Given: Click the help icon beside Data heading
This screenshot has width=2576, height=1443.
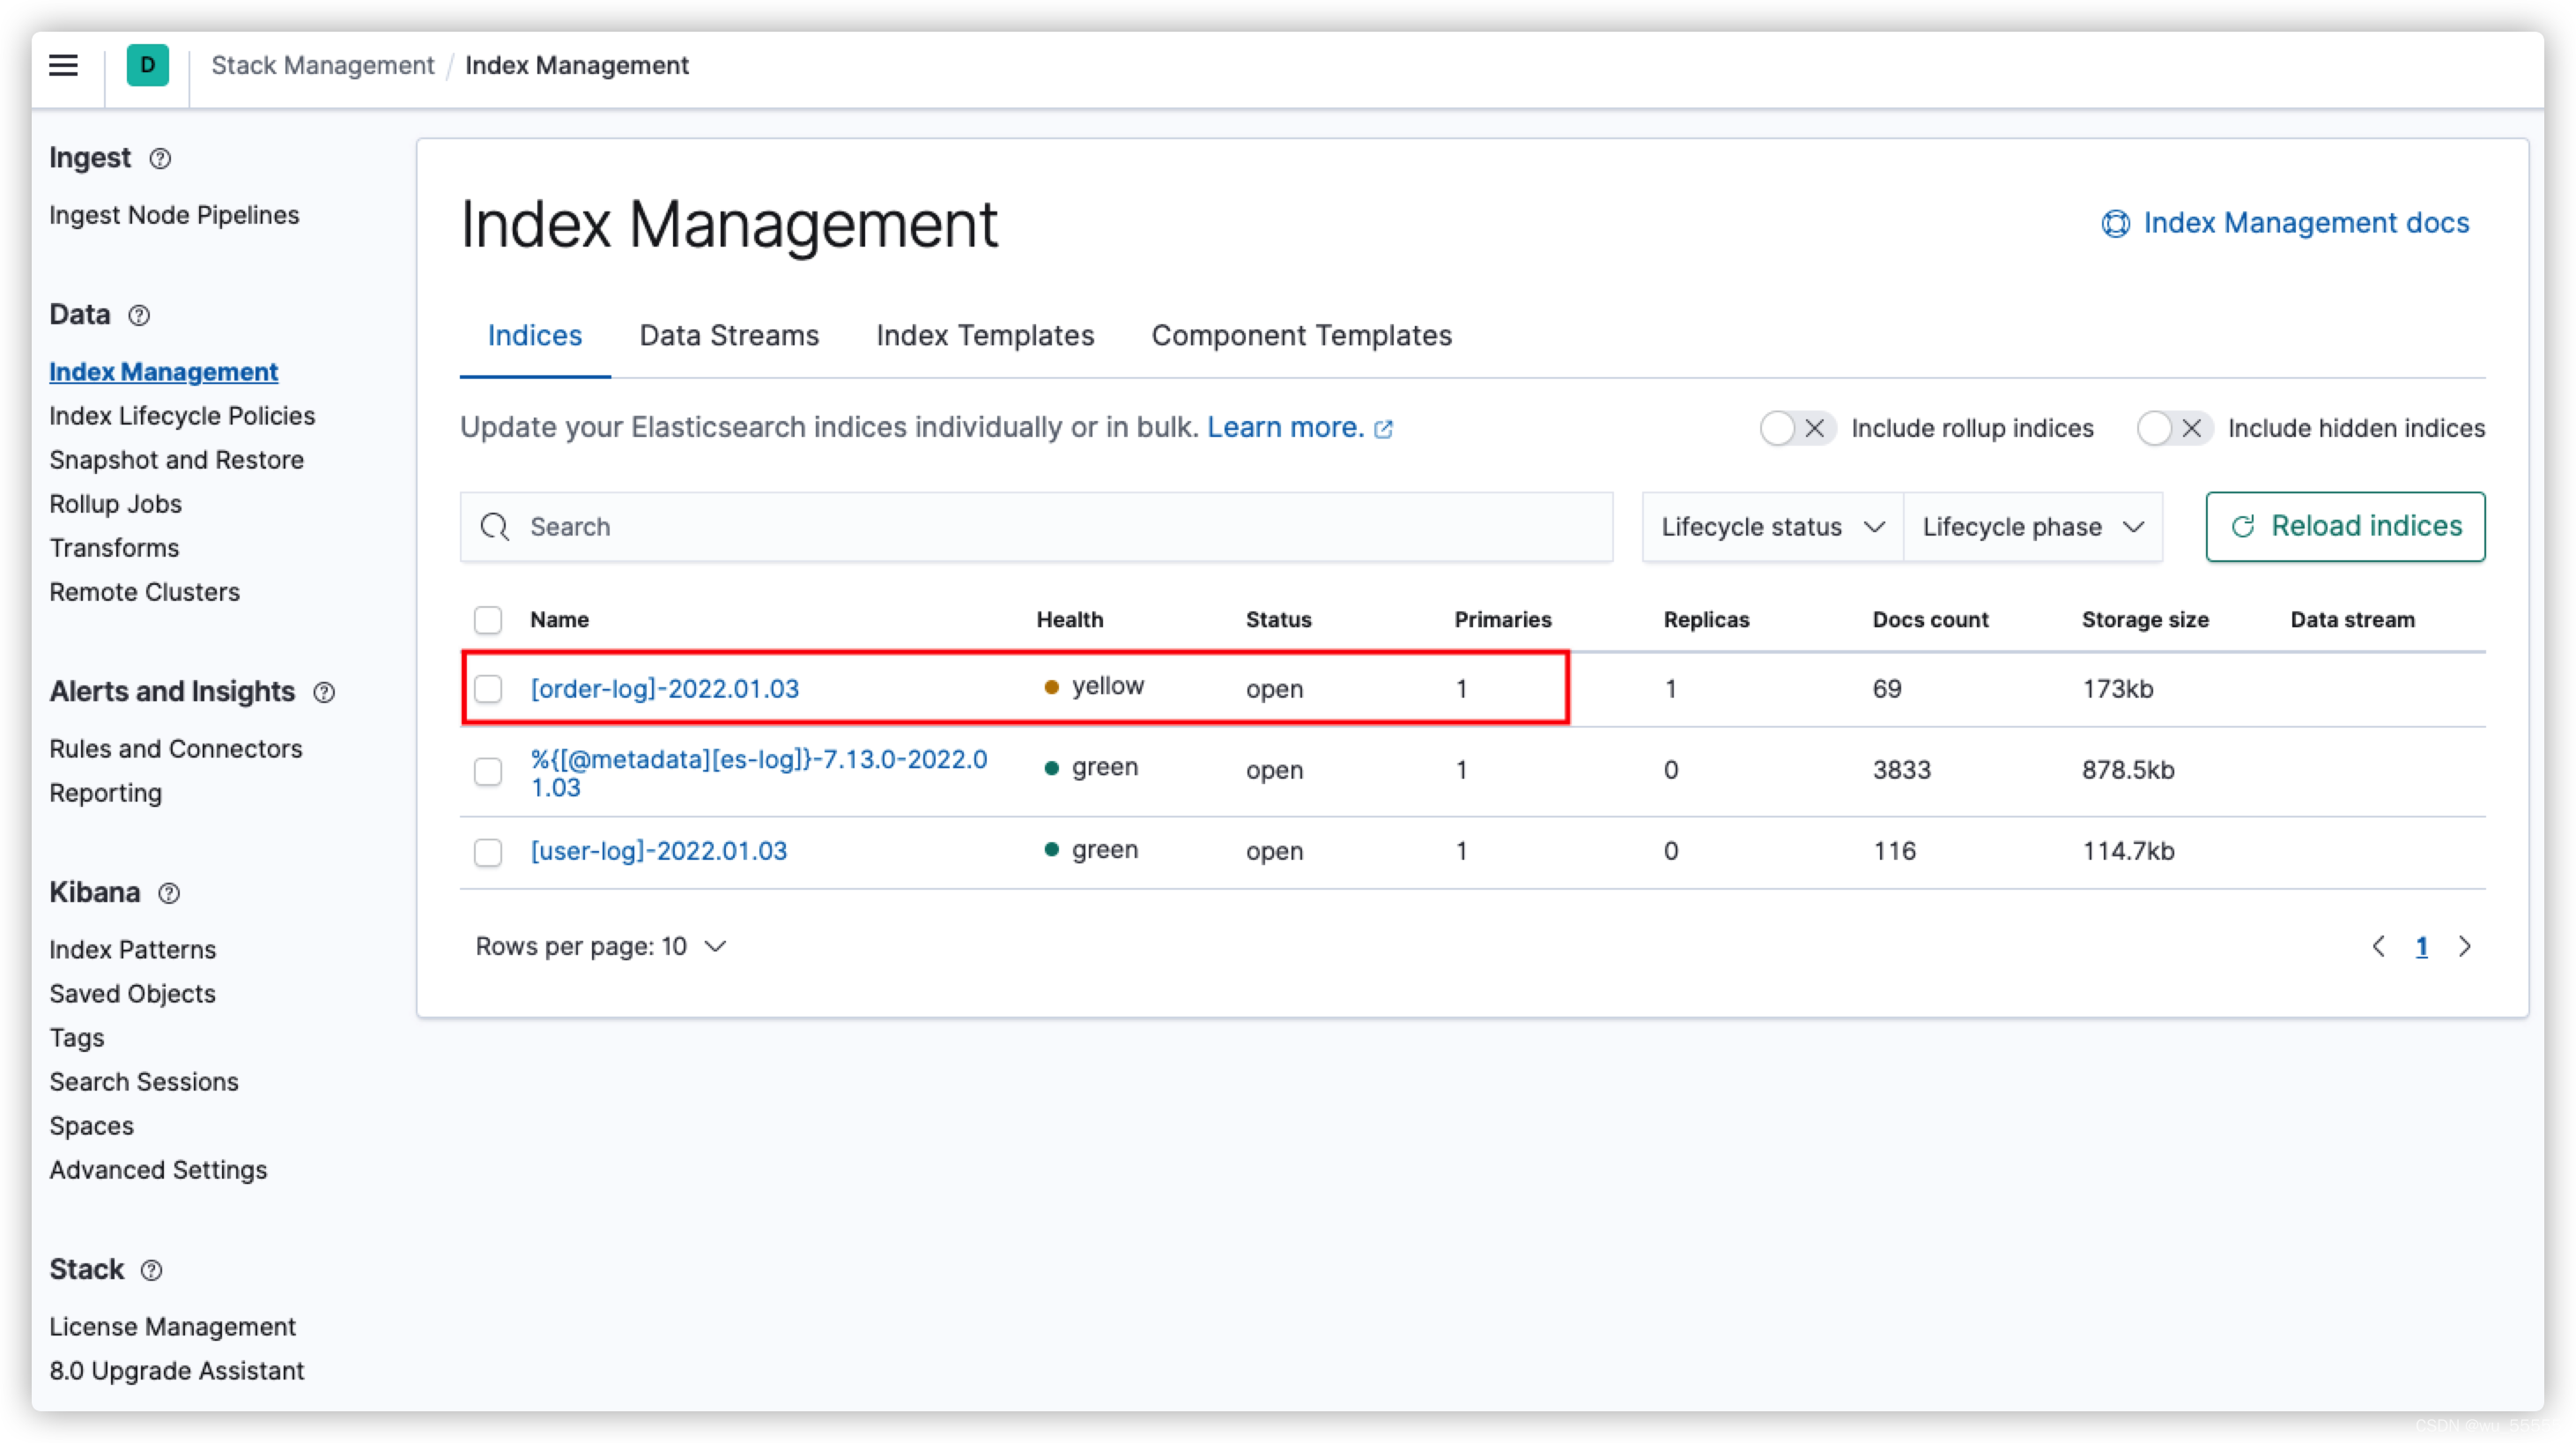Looking at the screenshot, I should click(x=139, y=316).
